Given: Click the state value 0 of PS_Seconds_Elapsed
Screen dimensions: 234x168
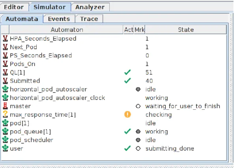Looking at the screenshot, I should [147, 55].
